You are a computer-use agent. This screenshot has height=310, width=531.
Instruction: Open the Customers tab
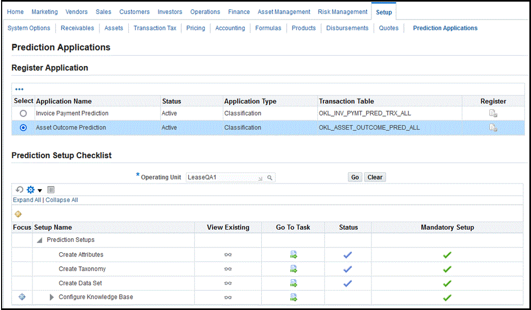click(x=135, y=12)
